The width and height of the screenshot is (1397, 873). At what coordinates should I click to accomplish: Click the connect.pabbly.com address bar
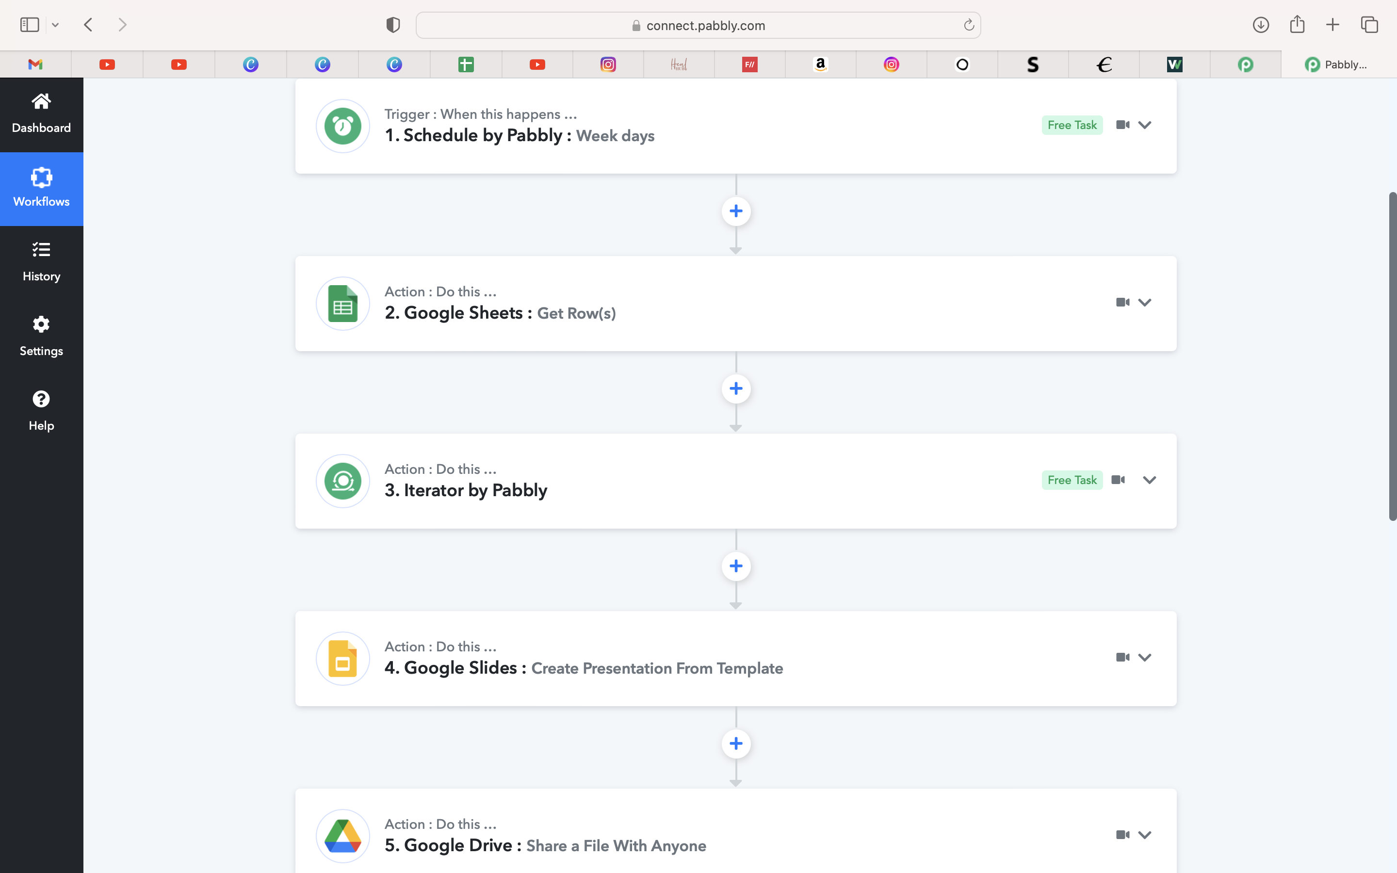698,25
